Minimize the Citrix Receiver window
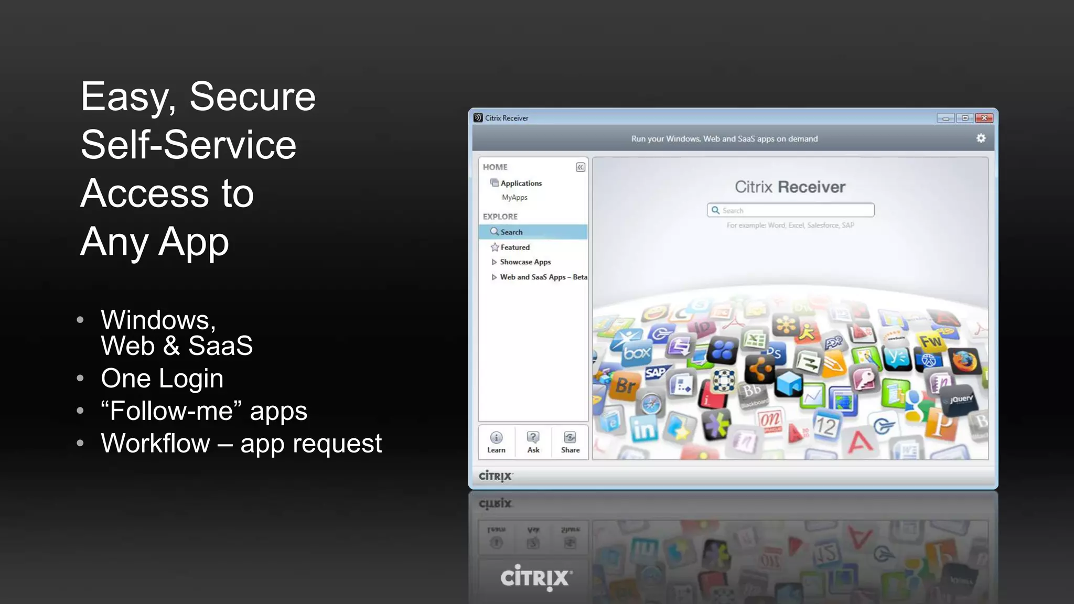 [946, 118]
